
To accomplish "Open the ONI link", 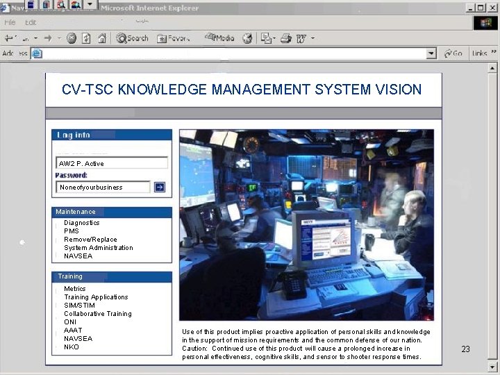I will point(70,322).
